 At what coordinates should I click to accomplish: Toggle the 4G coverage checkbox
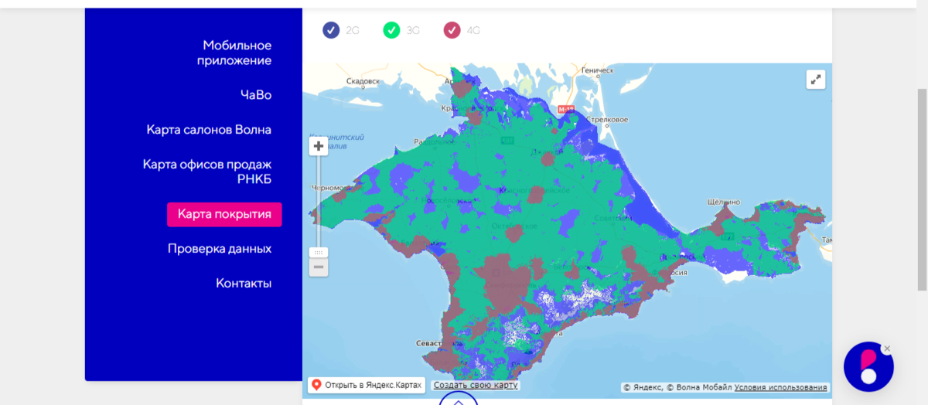(452, 31)
